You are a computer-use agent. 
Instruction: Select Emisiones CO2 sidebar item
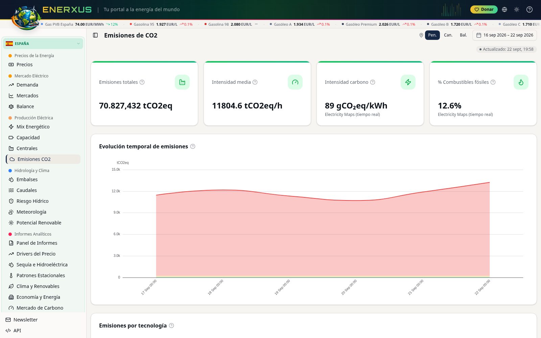coord(43,159)
